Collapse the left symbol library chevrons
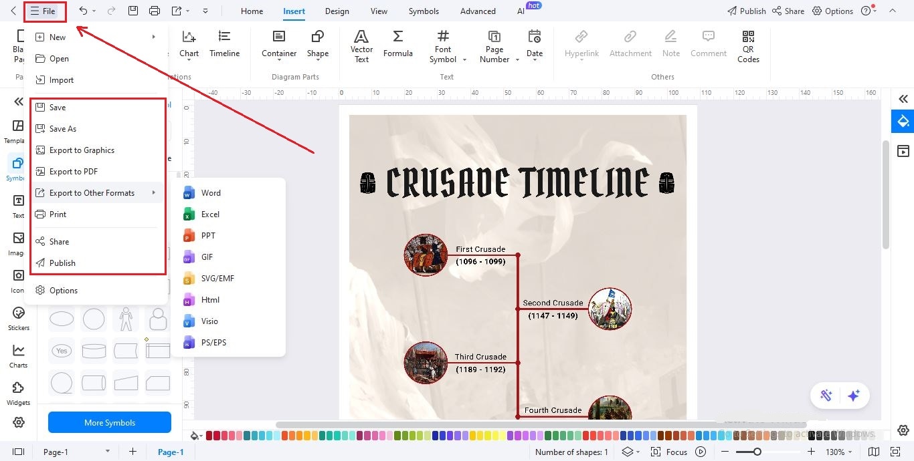Screen dimensions: 914x461 click(x=19, y=102)
